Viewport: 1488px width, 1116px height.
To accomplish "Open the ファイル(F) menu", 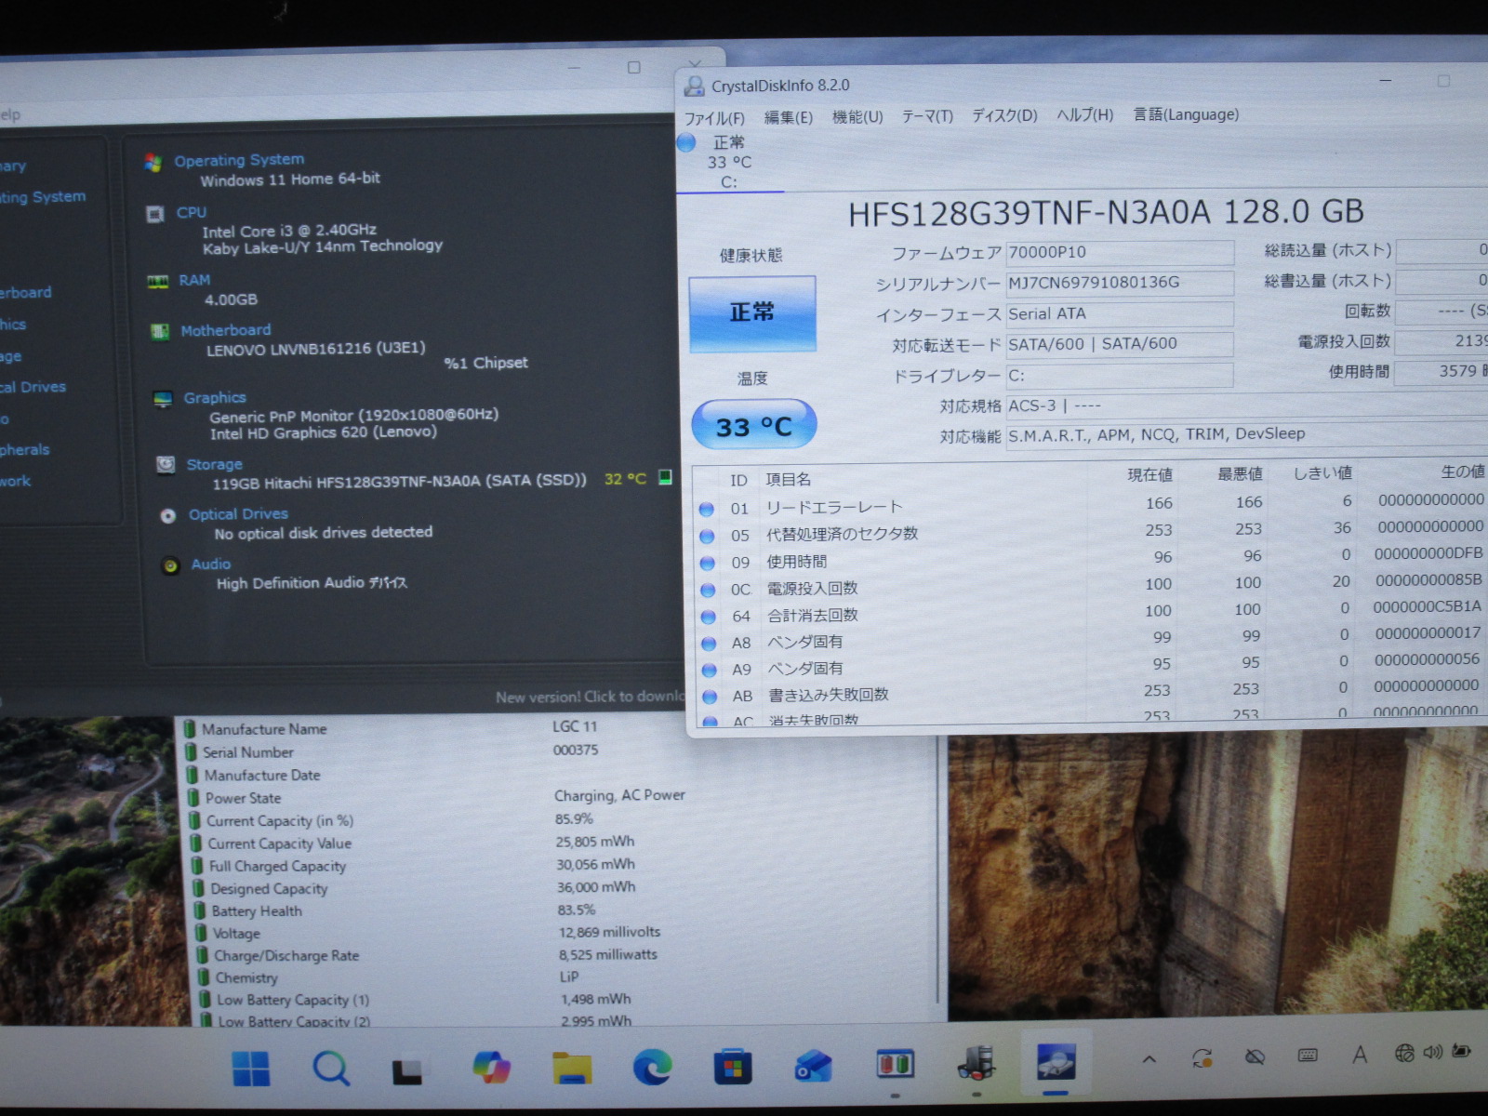I will pyautogui.click(x=714, y=118).
